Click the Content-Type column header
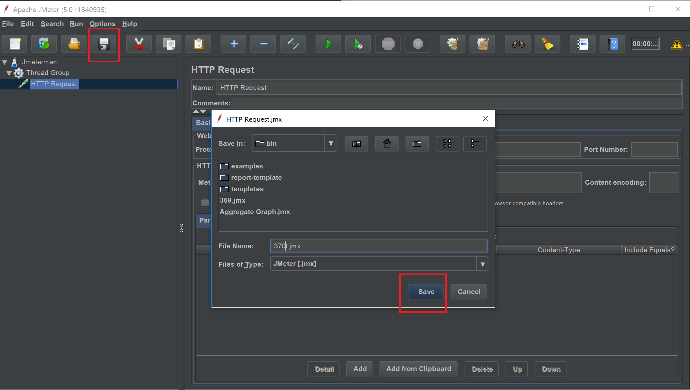690x390 pixels. (559, 250)
